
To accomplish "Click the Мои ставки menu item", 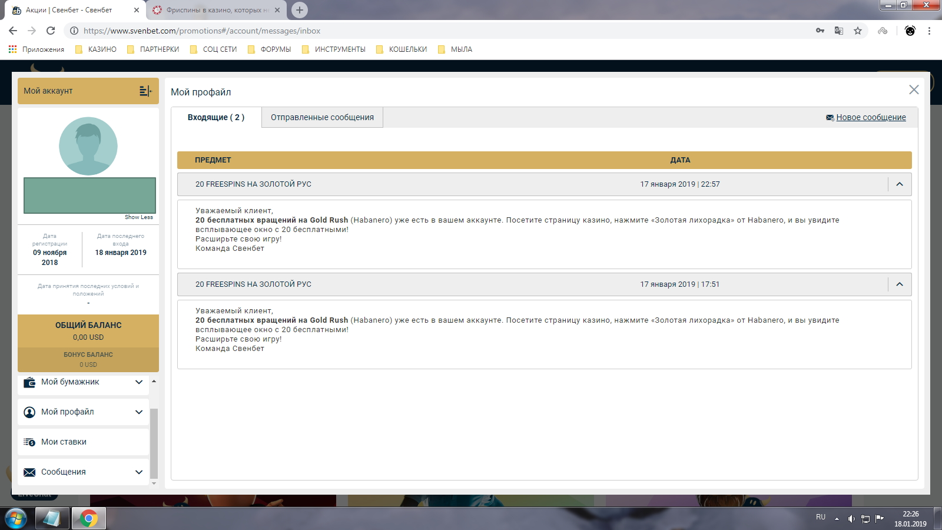I will 84,442.
